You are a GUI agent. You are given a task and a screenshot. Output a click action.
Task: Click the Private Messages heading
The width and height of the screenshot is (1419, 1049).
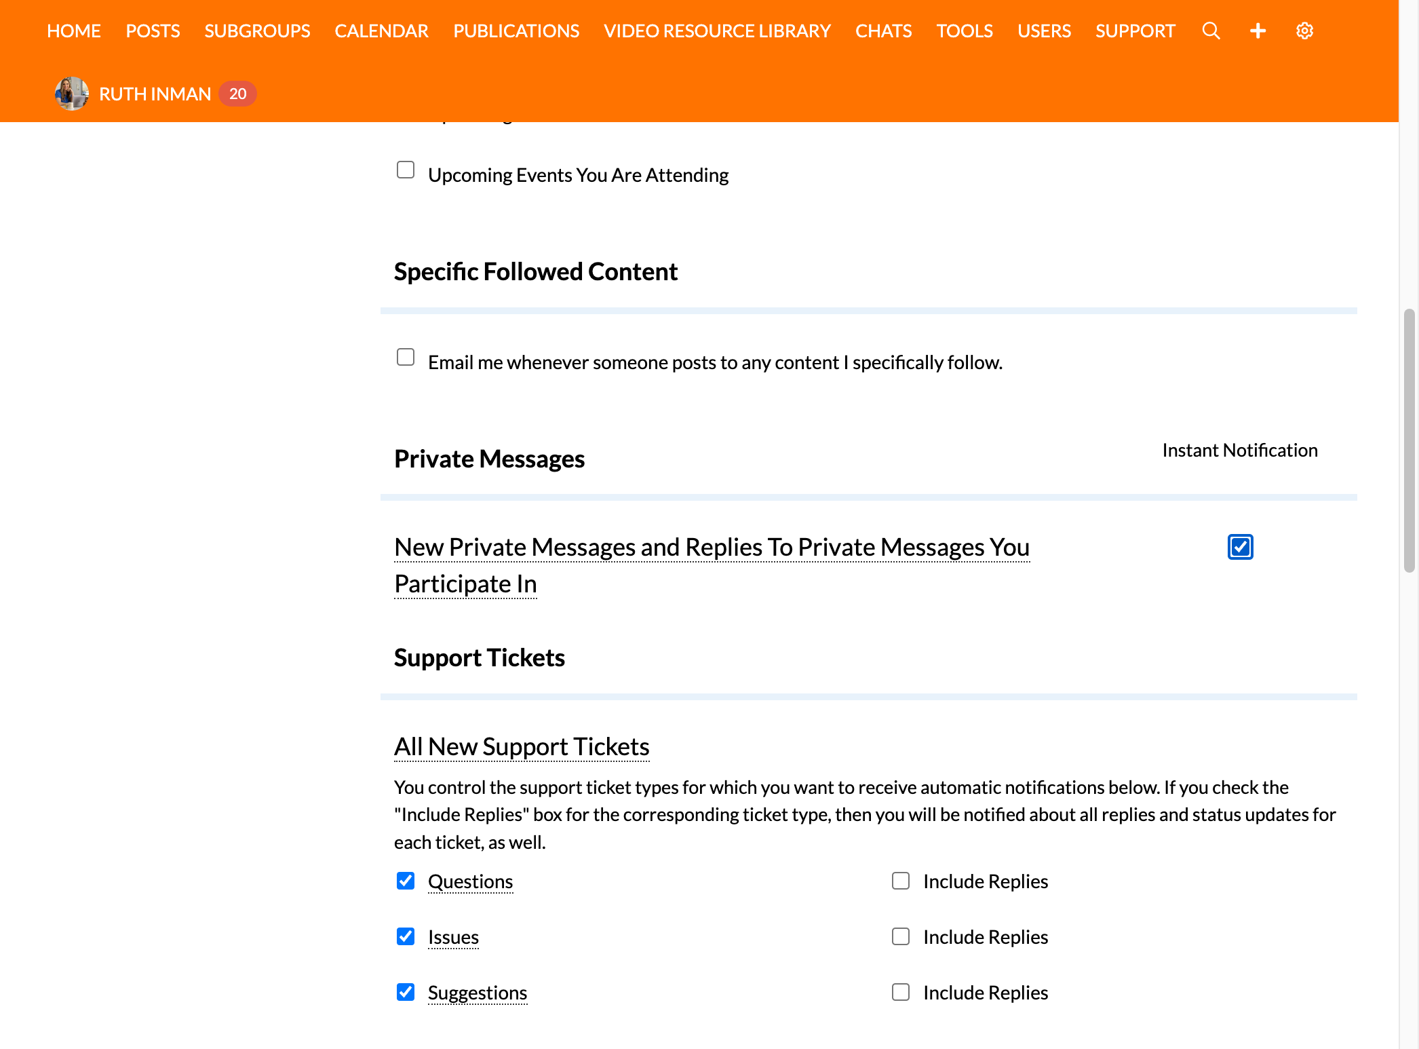pos(489,459)
